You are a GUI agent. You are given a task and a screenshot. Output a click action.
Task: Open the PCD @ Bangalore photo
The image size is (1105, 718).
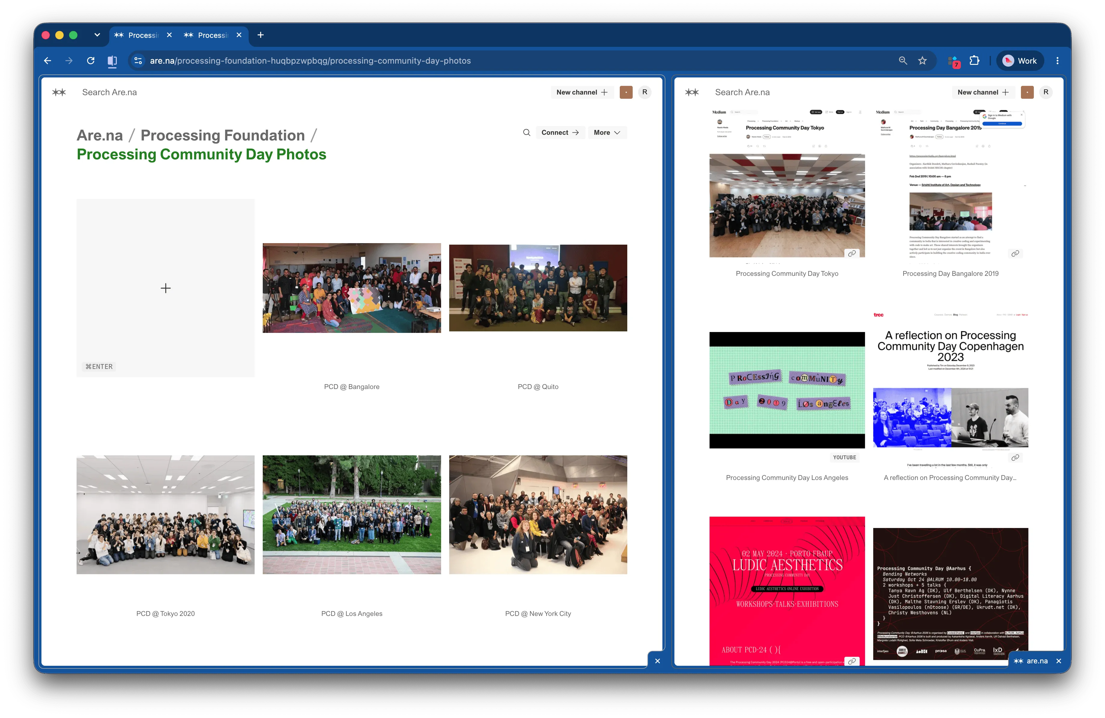click(351, 288)
